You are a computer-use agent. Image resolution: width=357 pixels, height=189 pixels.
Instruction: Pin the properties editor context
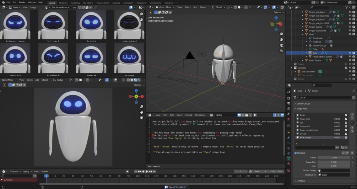point(353,91)
